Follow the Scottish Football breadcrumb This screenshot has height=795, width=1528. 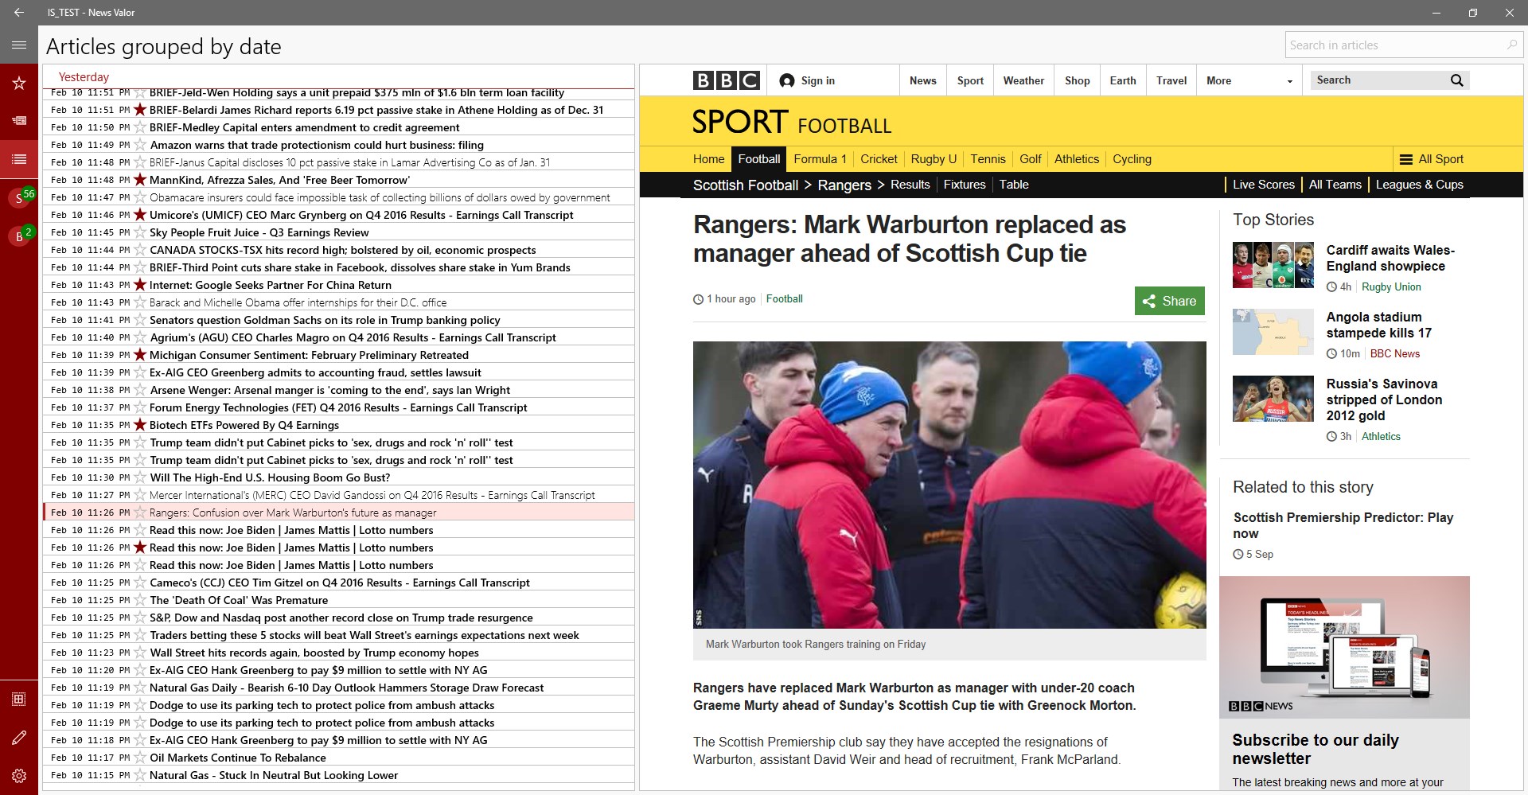[745, 185]
